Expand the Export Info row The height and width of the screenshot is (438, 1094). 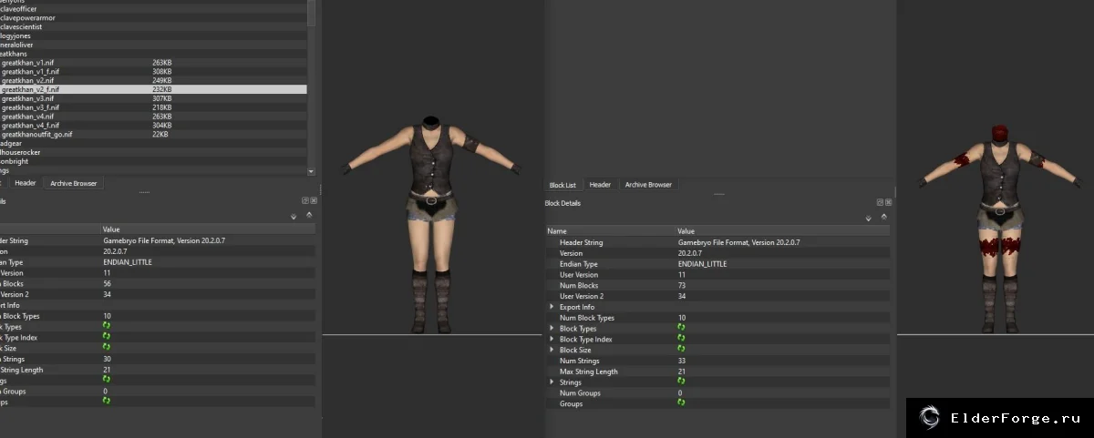pyautogui.click(x=551, y=307)
